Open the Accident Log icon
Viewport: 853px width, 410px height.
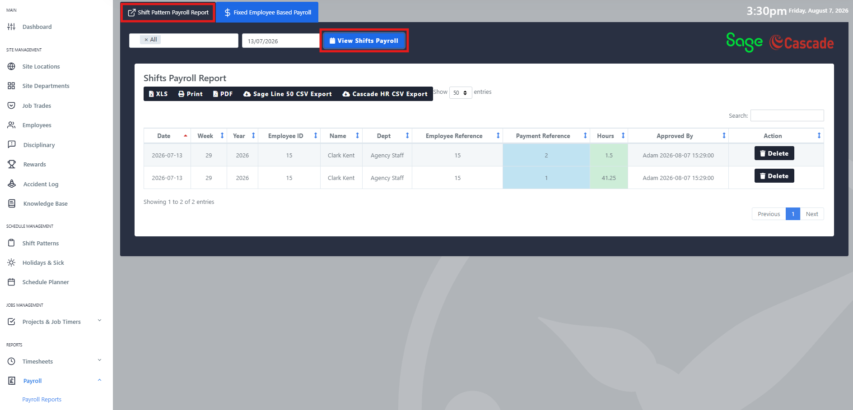click(x=12, y=184)
